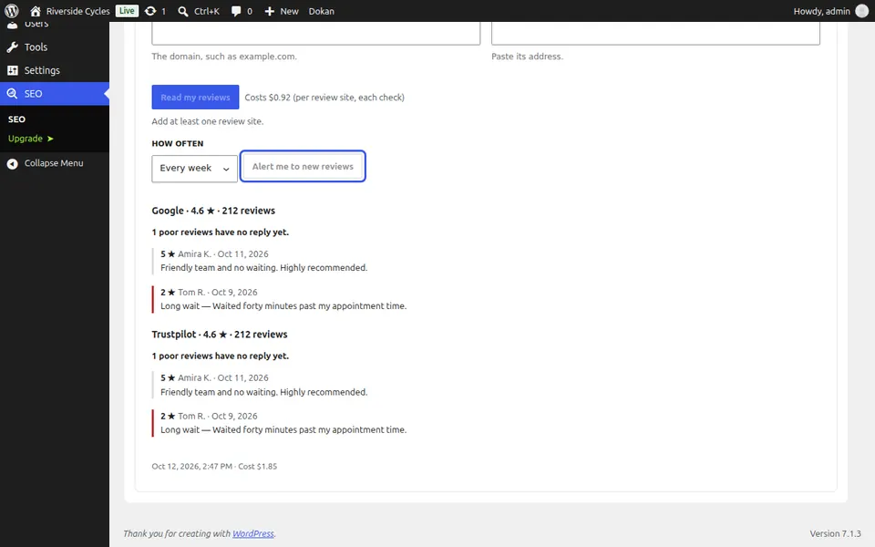Collapse the admin sidebar menu
Screen dimensions: 875x547
(x=55, y=163)
